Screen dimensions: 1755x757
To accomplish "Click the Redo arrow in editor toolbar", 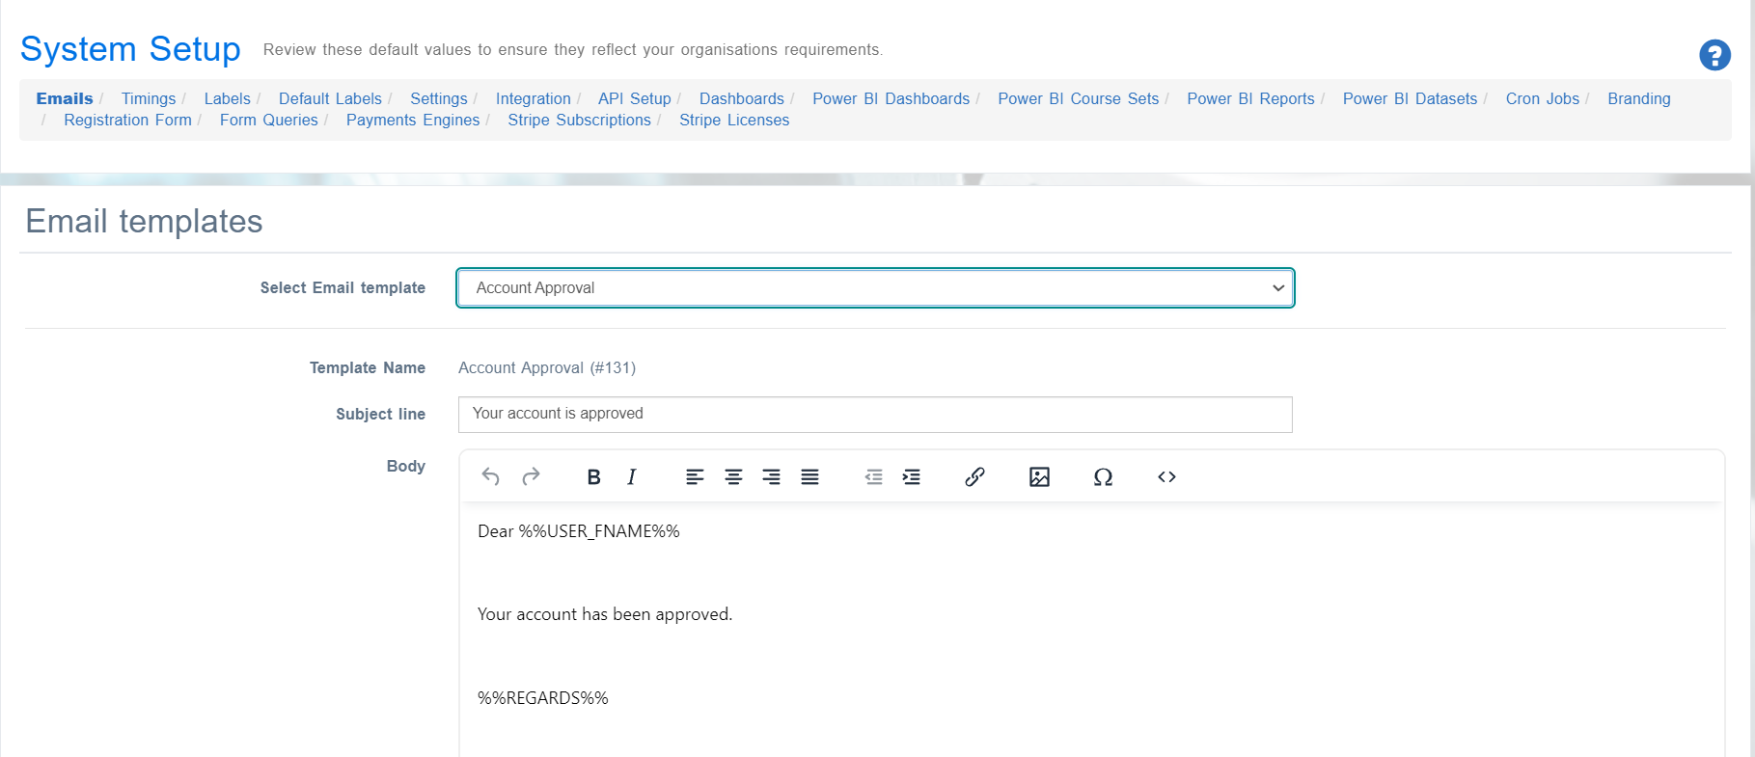I will (531, 476).
